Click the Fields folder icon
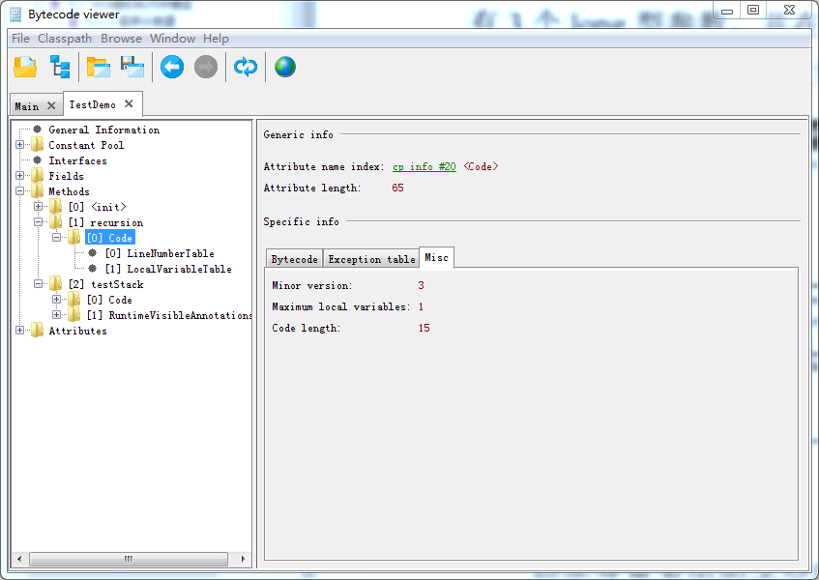This screenshot has height=580, width=819. coord(37,175)
